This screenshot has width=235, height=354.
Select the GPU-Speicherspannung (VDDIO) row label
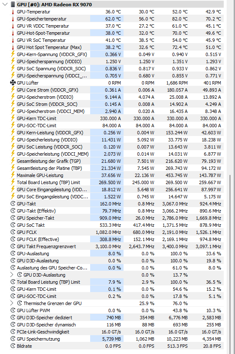tap(49, 62)
